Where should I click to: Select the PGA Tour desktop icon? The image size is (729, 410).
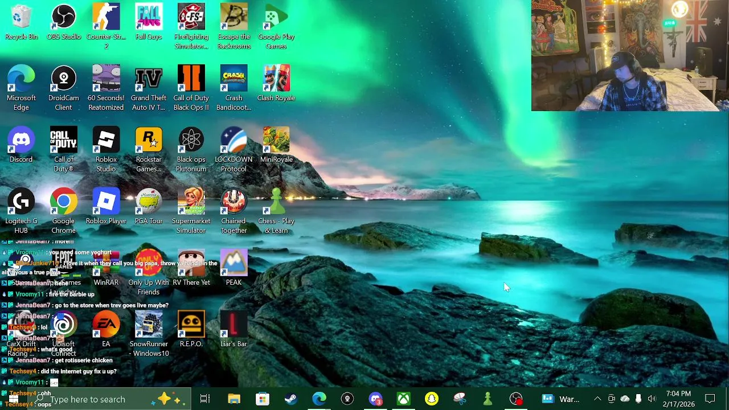pos(149,207)
